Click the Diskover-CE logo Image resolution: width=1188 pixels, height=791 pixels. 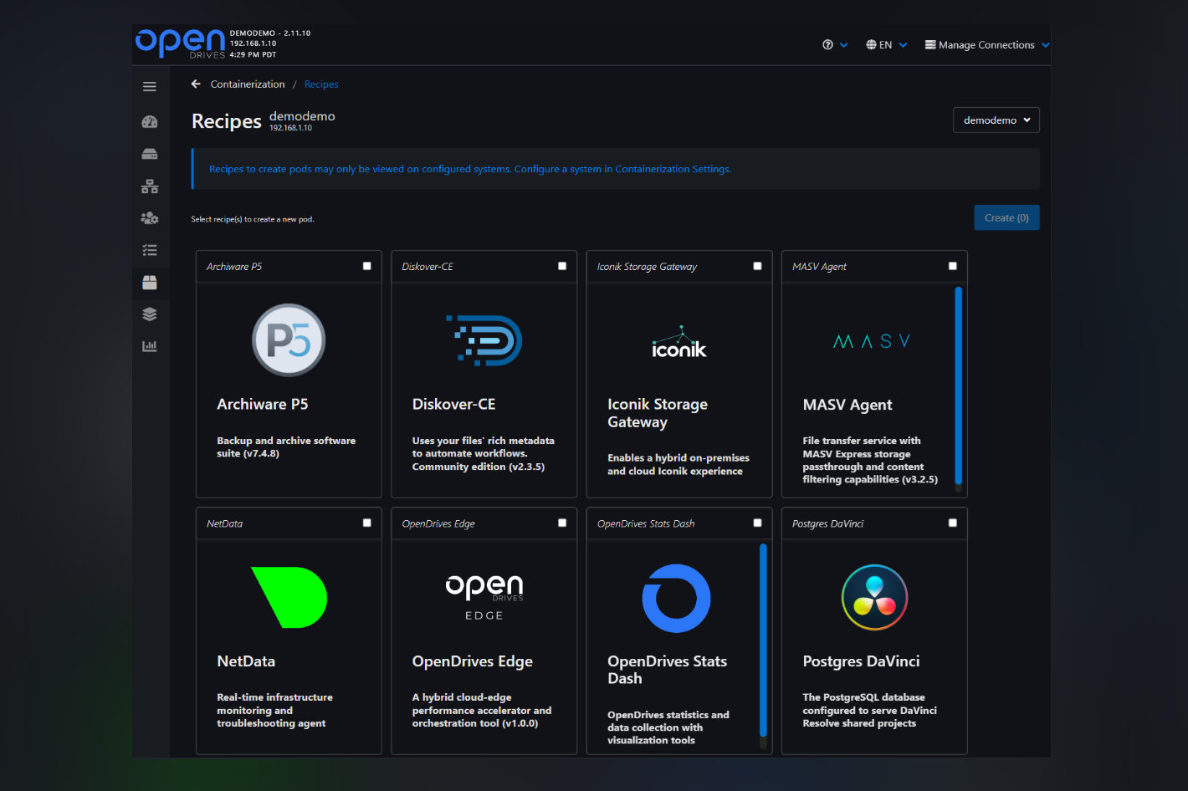point(484,340)
